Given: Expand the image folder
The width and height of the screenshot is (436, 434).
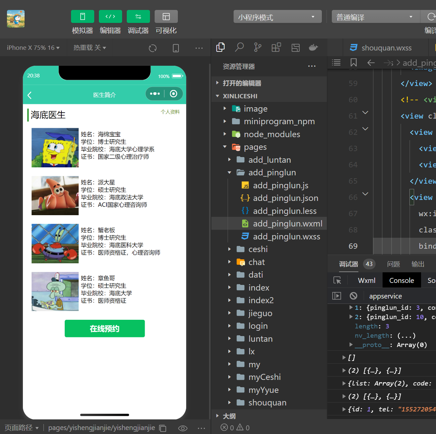Looking at the screenshot, I should pyautogui.click(x=269, y=109).
